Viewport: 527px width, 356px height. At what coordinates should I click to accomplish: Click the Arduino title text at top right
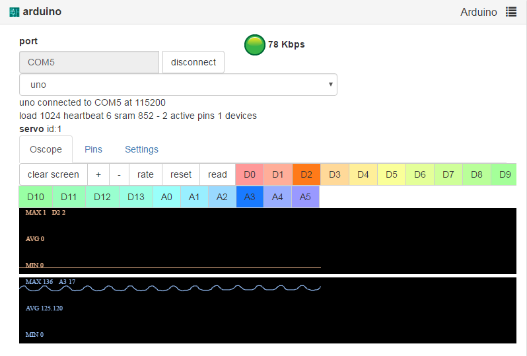pos(479,12)
